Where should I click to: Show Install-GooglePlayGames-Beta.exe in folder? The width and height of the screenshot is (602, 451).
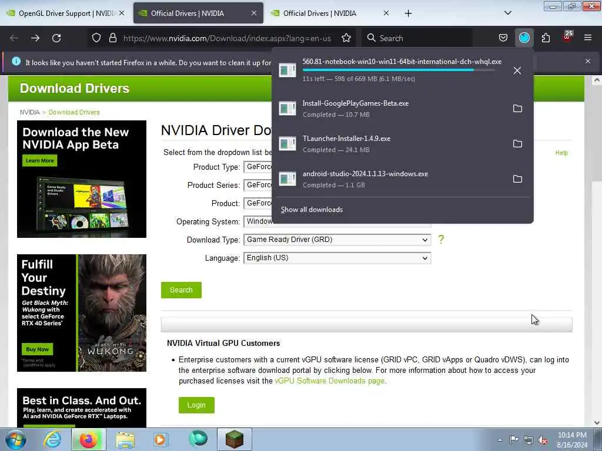(x=517, y=109)
